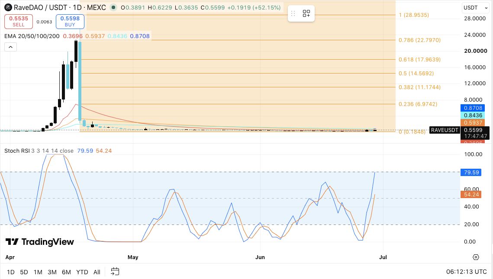The image size is (493, 279).
Task: Open the USDT currency dropdown
Action: (x=475, y=7)
